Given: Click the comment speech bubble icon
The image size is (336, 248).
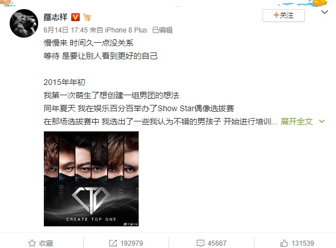Looking at the screenshot, I should click(200, 243).
